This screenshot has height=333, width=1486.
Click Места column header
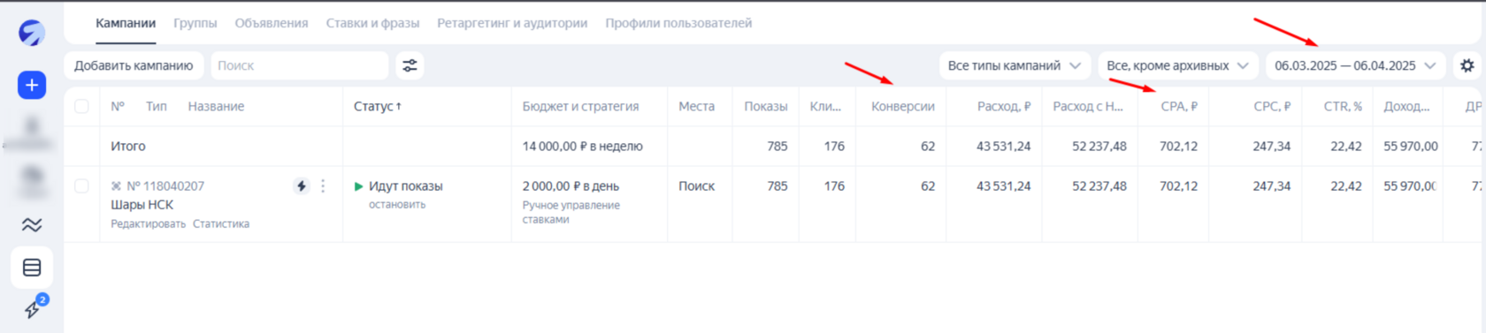[x=696, y=106]
